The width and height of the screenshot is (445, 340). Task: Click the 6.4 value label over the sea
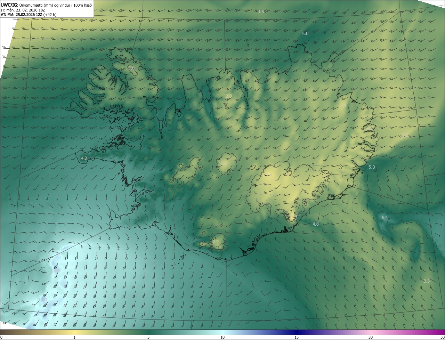tap(385, 218)
